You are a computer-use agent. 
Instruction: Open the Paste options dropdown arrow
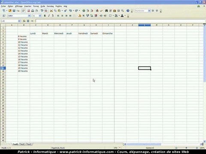62,11
